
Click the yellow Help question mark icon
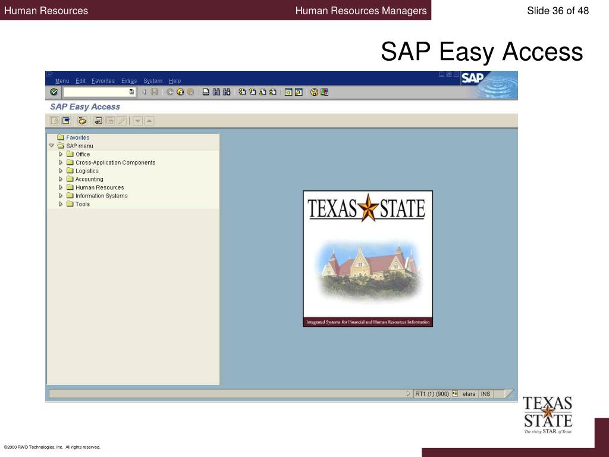coord(314,92)
